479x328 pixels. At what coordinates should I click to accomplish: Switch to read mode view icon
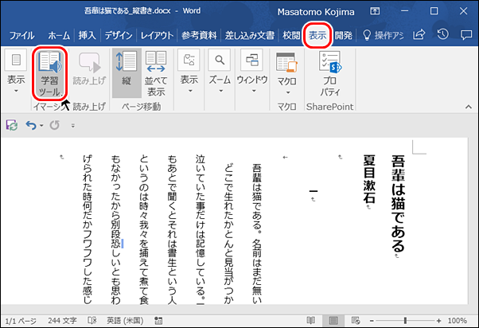(x=310, y=321)
